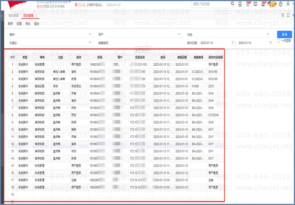Click the 账号 column header
Screen dimensions: 295x205
pos(100,57)
